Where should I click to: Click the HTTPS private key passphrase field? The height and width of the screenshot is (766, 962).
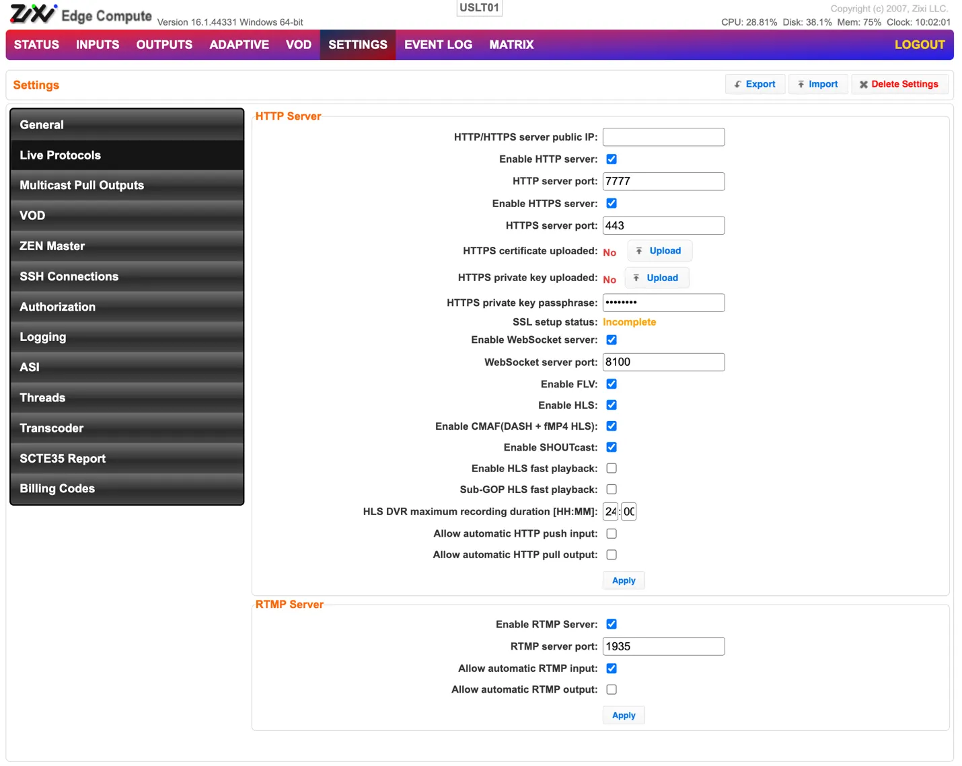(x=663, y=303)
